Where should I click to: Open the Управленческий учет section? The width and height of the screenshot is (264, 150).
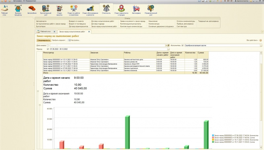click(x=151, y=11)
